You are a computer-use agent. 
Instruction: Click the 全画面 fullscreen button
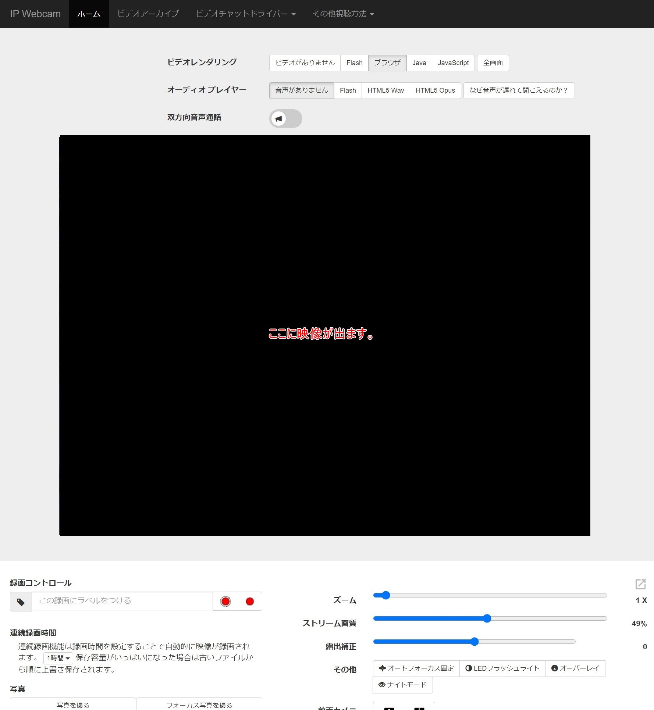pos(493,63)
